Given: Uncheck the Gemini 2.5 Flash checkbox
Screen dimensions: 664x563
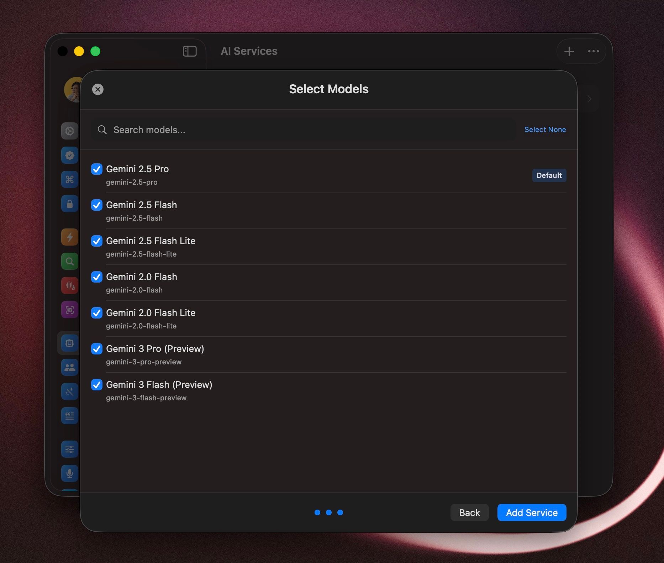Looking at the screenshot, I should [x=97, y=205].
